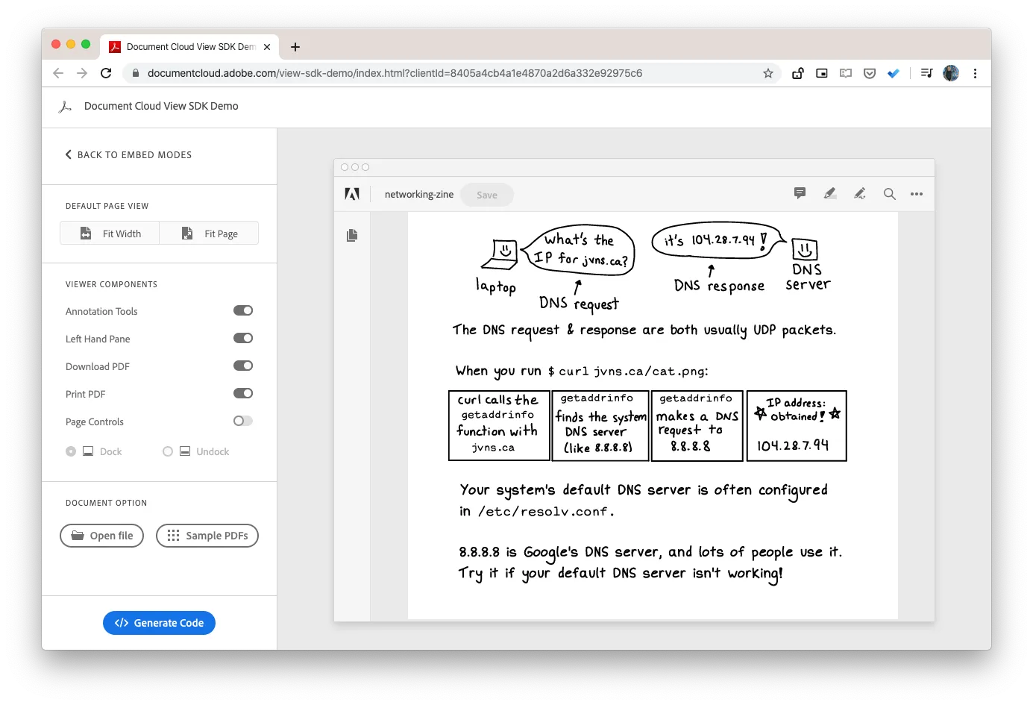The image size is (1033, 705).
Task: Turn off the Download PDF toggle
Action: (x=243, y=366)
